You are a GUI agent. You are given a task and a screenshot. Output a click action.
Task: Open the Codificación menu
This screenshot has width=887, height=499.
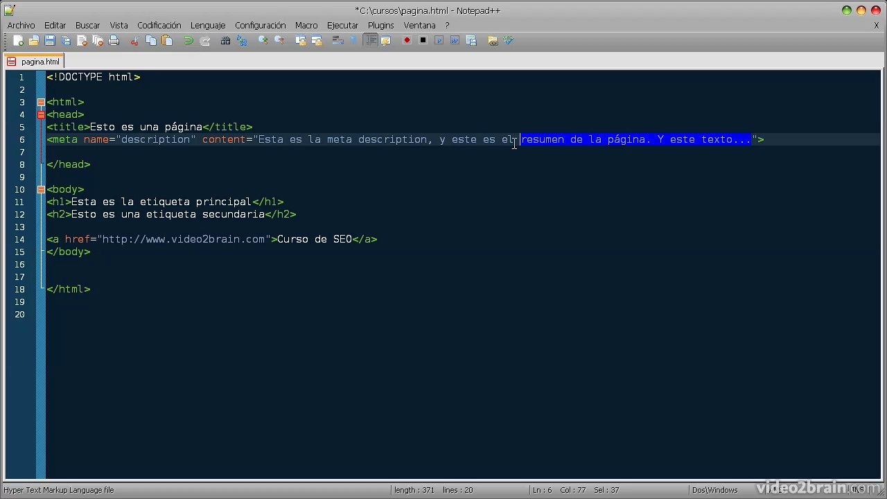pos(159,26)
